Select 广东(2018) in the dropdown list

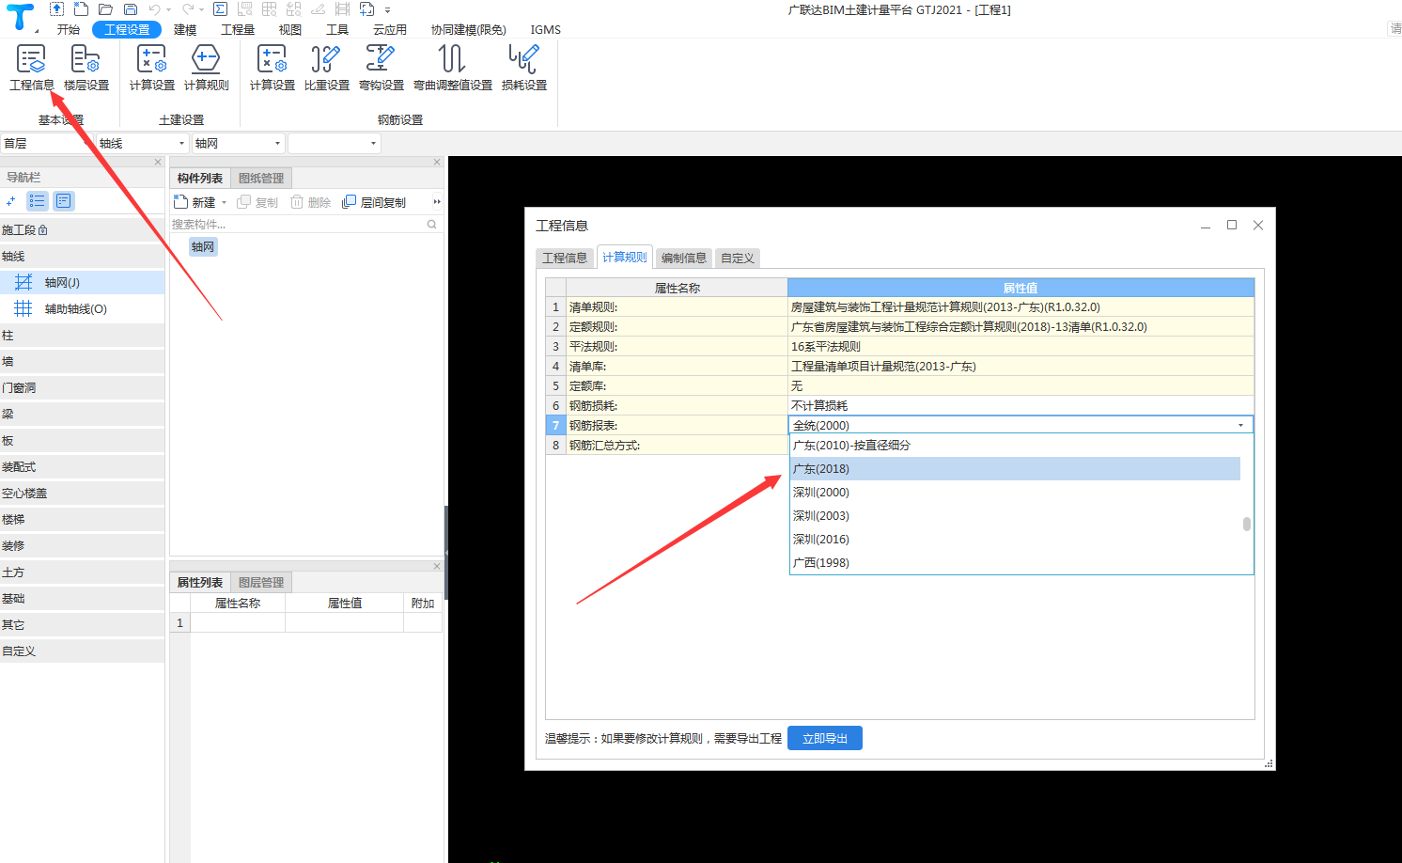coord(1015,468)
